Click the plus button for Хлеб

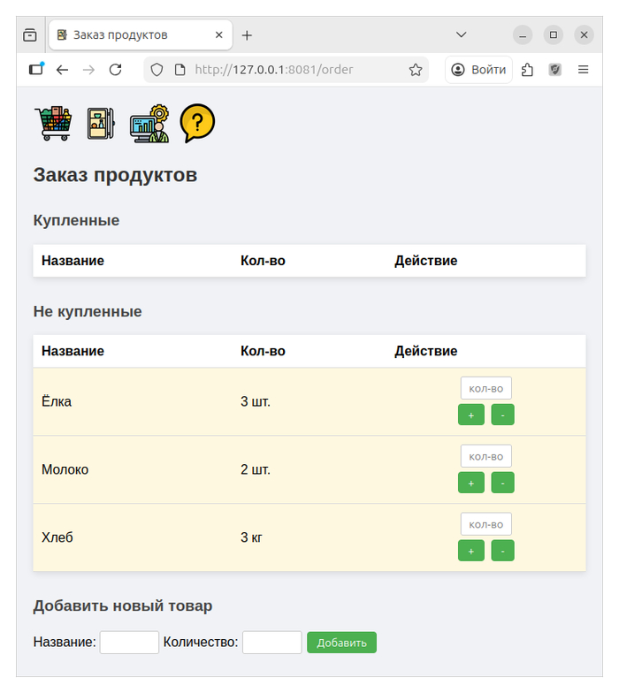pyautogui.click(x=470, y=552)
